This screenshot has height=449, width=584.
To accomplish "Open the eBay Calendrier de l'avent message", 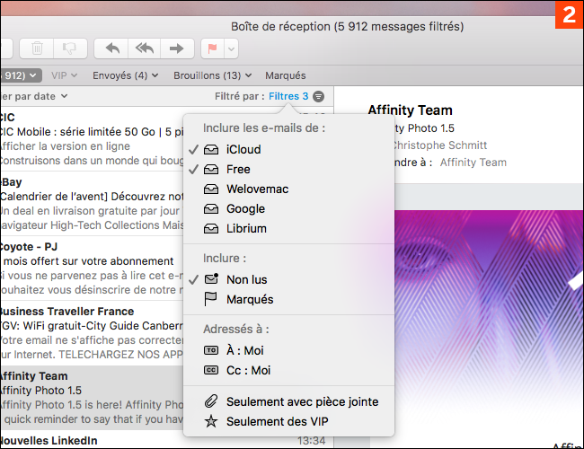I will (x=92, y=204).
